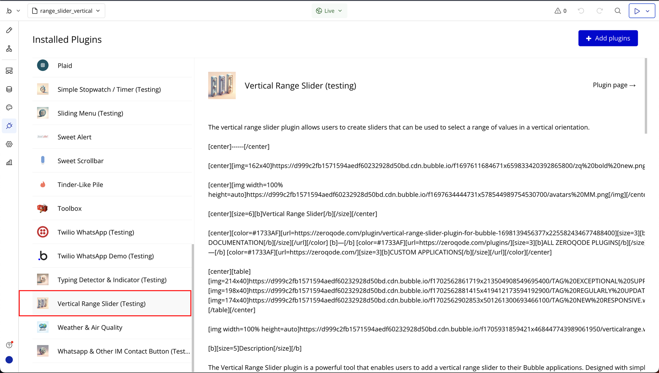The image size is (659, 373).
Task: Open the Styles tab palette icon
Action: [9, 107]
